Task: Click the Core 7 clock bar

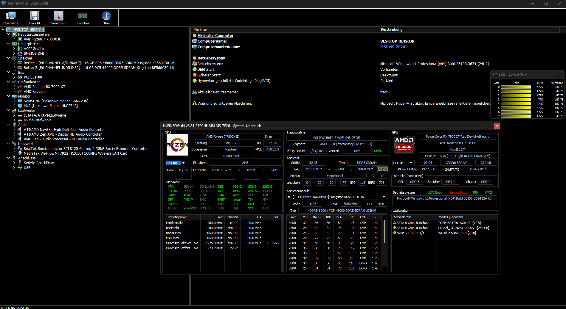Action: click(x=516, y=116)
